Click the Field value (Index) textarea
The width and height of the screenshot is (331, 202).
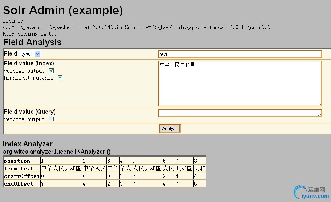[x=240, y=83]
